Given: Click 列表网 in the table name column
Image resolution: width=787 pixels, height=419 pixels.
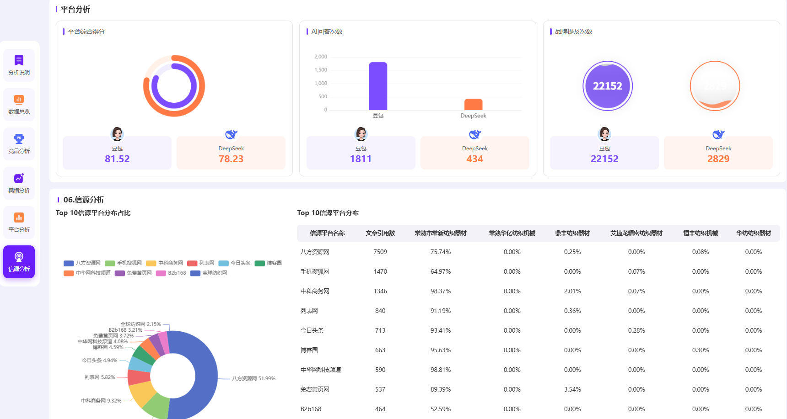Looking at the screenshot, I should tap(309, 311).
